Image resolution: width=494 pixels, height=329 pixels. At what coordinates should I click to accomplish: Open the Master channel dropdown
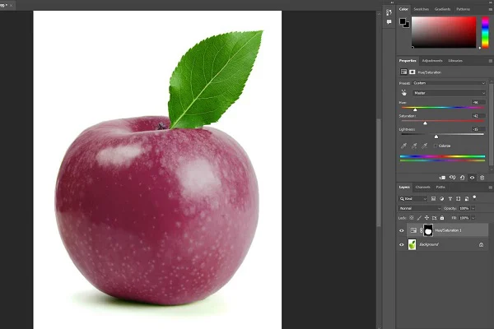click(449, 93)
